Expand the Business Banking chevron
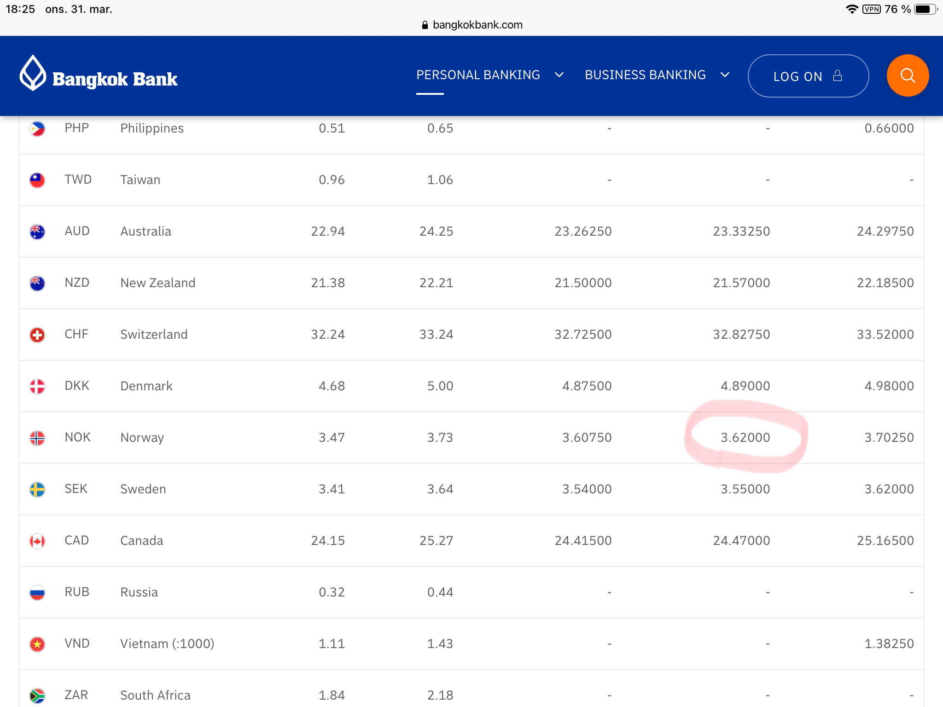943x707 pixels. point(725,75)
